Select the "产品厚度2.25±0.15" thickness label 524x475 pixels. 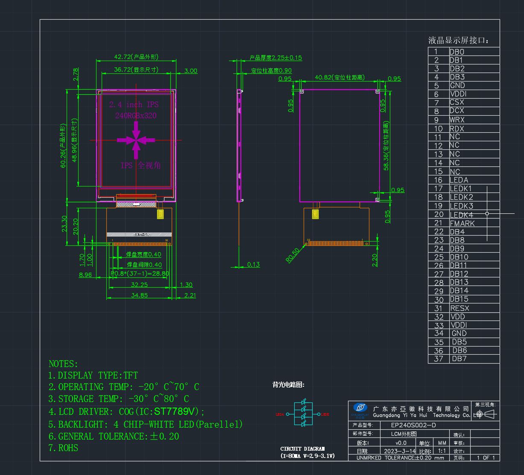[x=275, y=58]
